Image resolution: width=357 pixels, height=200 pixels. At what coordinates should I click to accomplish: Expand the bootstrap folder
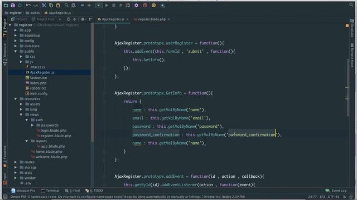(16, 36)
